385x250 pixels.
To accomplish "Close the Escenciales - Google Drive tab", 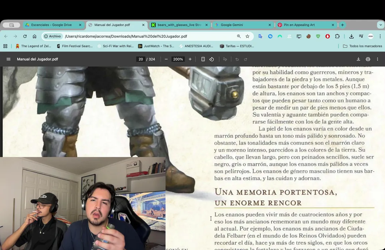I will point(80,25).
